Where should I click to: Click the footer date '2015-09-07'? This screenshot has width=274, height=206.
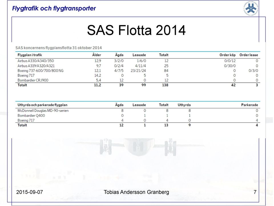(x=29, y=192)
